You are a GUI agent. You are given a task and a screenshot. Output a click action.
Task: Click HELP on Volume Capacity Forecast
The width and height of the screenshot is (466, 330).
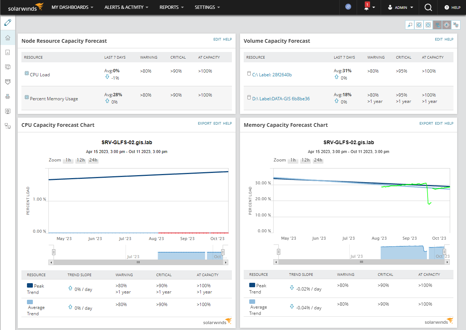click(449, 39)
